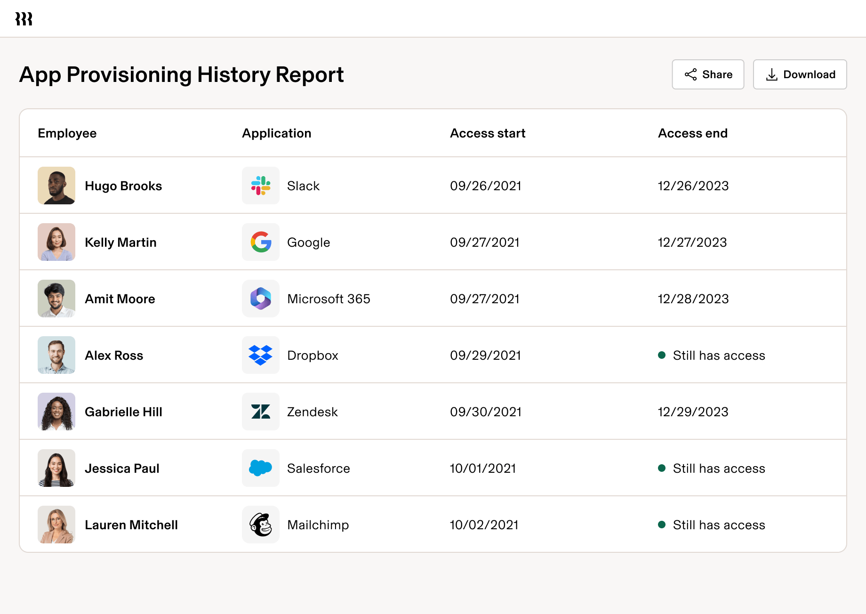This screenshot has width=866, height=614.
Task: Click the Google application icon
Action: [260, 242]
